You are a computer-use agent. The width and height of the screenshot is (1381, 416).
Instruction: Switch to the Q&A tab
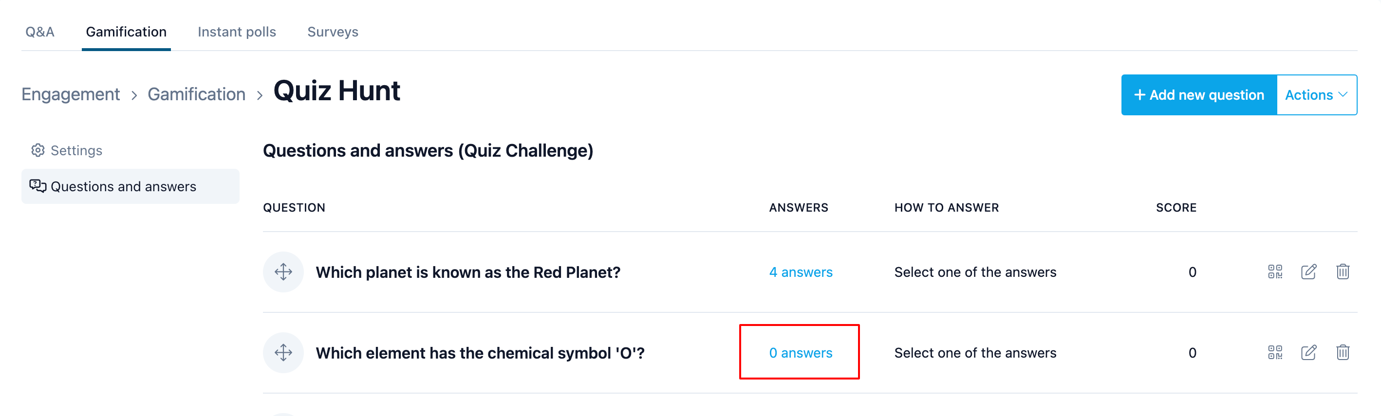pos(39,32)
